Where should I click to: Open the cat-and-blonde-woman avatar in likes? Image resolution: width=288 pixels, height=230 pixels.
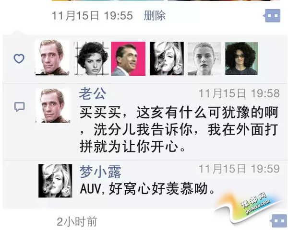coord(167,58)
